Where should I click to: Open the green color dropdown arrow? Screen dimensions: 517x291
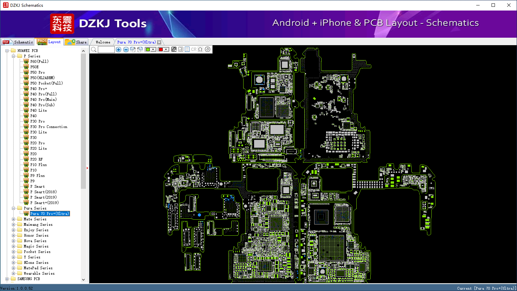(x=154, y=50)
